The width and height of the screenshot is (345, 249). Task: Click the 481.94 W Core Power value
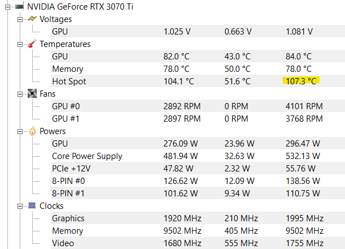point(180,156)
